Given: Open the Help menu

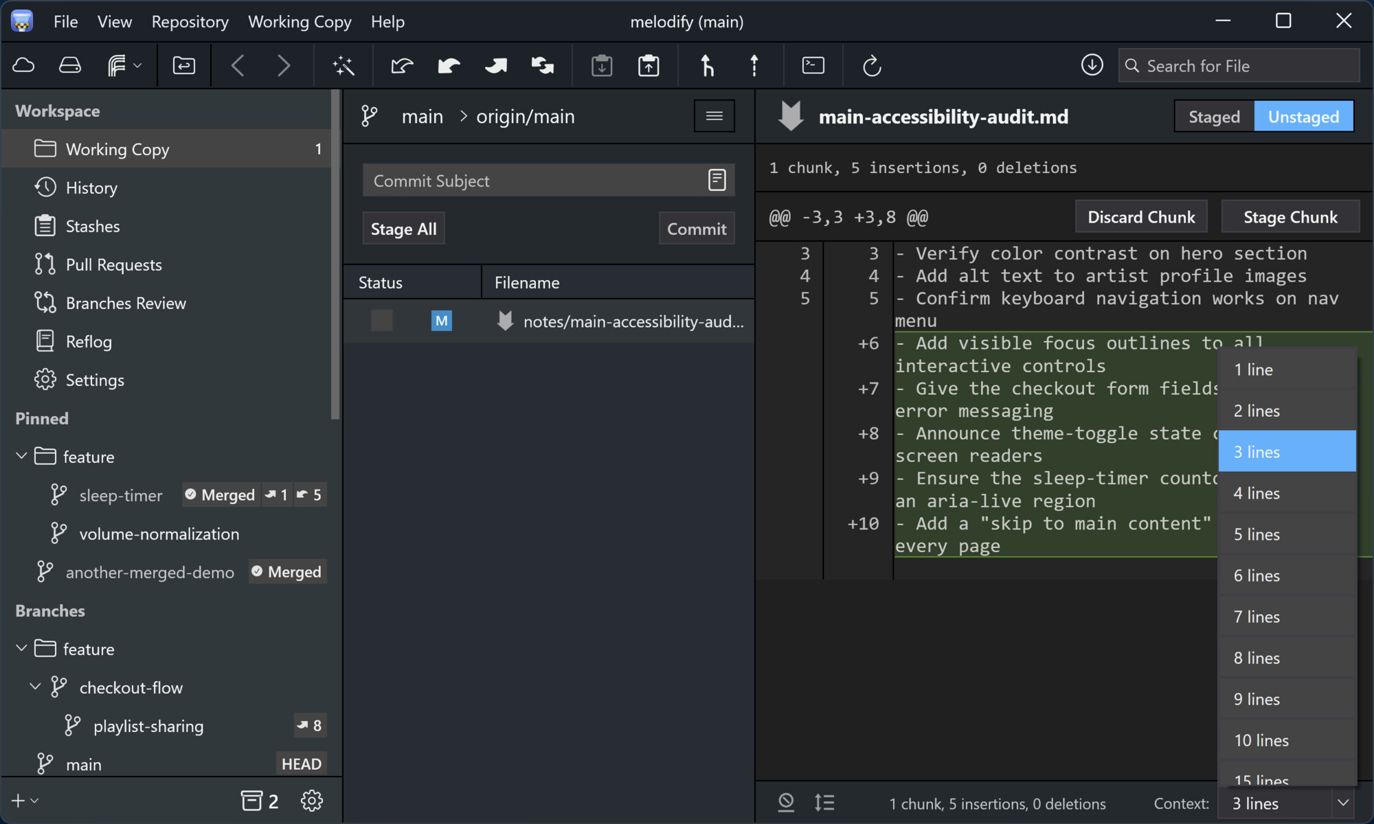Looking at the screenshot, I should (387, 21).
